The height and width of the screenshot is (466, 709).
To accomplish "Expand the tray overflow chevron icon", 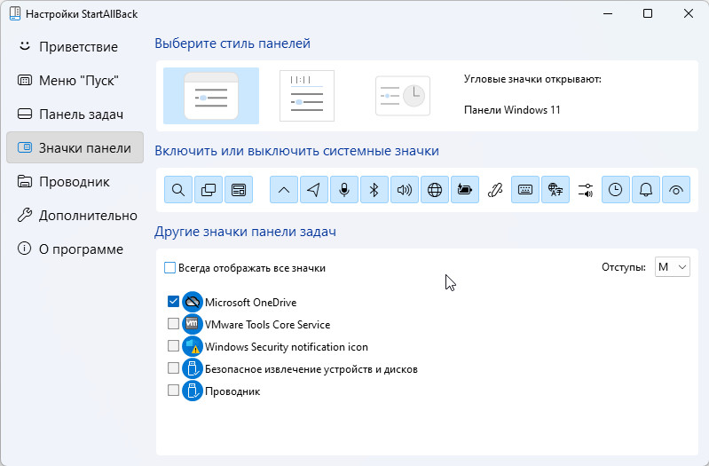I will (x=283, y=189).
